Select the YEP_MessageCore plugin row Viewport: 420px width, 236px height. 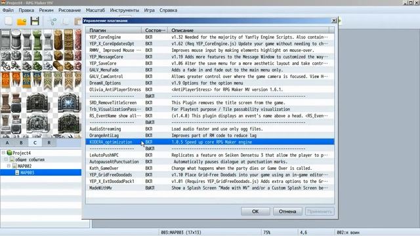[210, 57]
